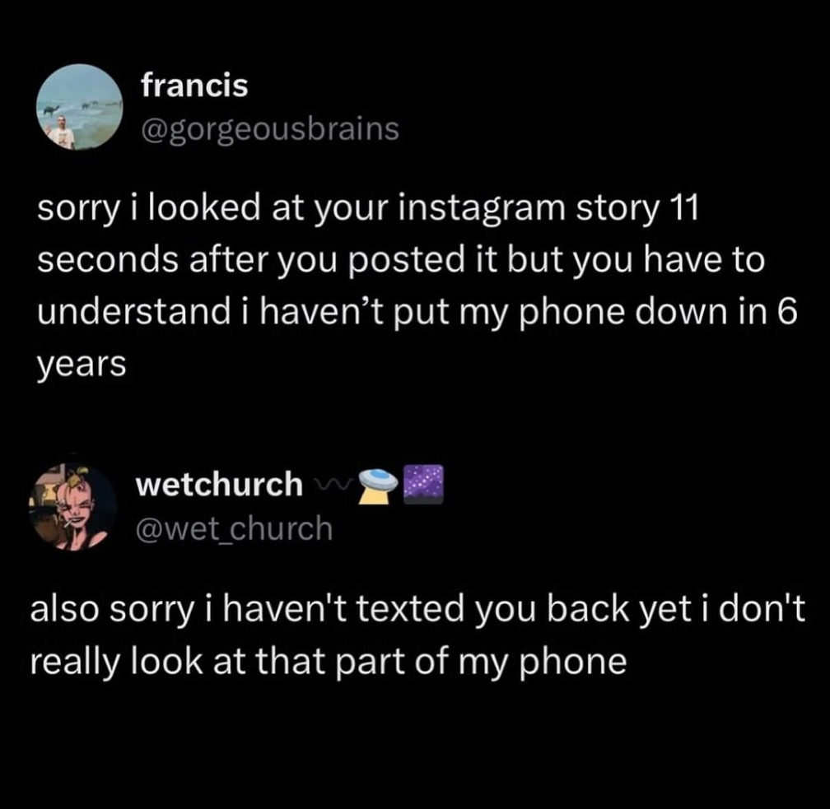The image size is (830, 809).
Task: Open the @wet_church handle link
Action: pyautogui.click(x=234, y=528)
